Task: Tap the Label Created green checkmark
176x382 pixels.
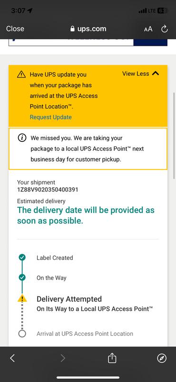Action: [x=22, y=257]
